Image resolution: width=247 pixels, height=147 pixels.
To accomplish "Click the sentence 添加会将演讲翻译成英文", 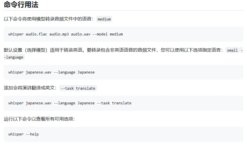I will coord(30,88).
